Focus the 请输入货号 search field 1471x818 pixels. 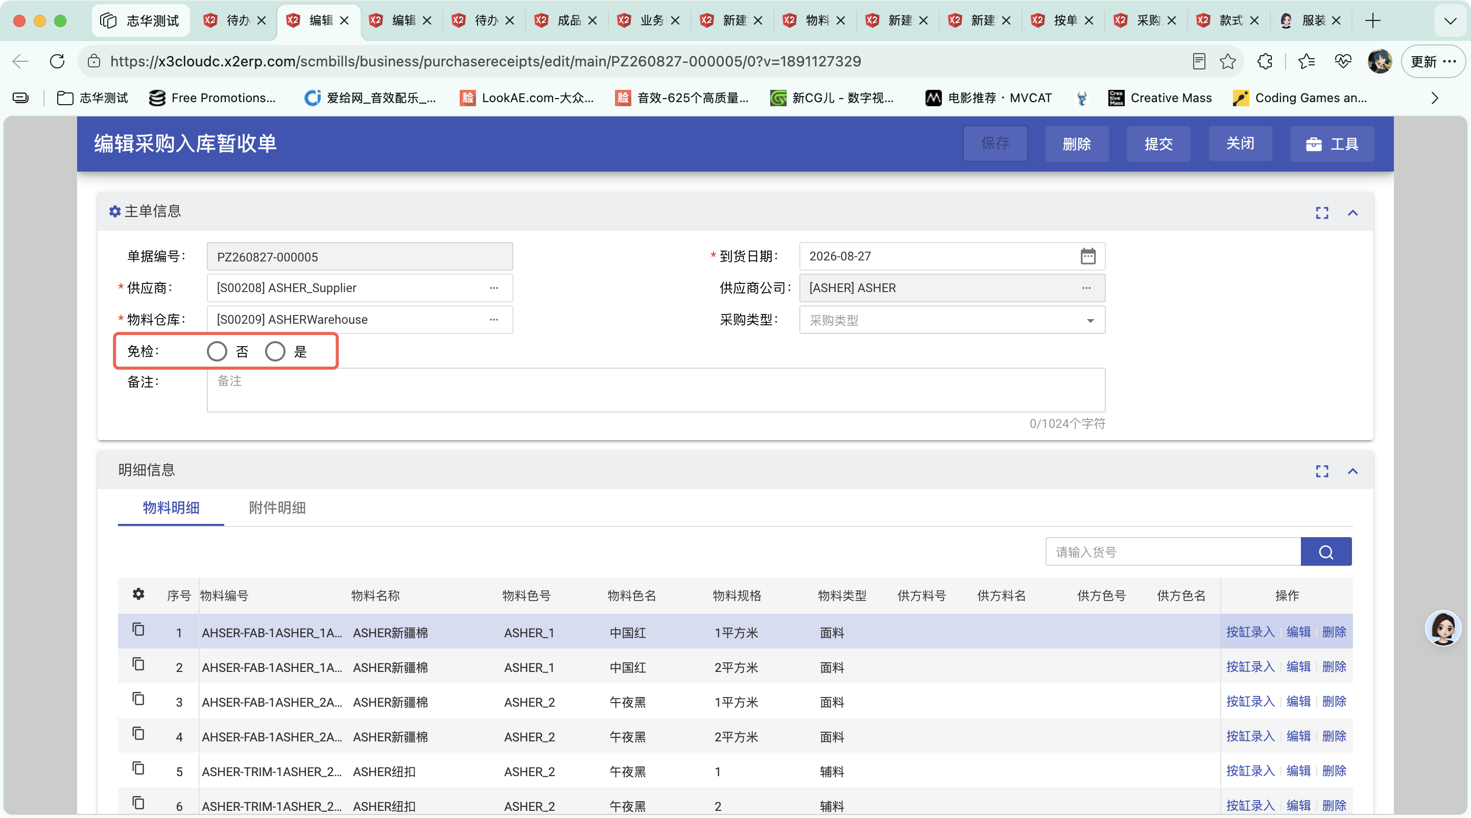click(1173, 552)
